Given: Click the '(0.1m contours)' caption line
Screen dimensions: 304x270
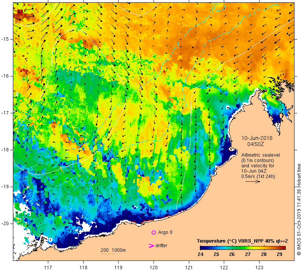Looking at the screenshot, I should (258, 160).
